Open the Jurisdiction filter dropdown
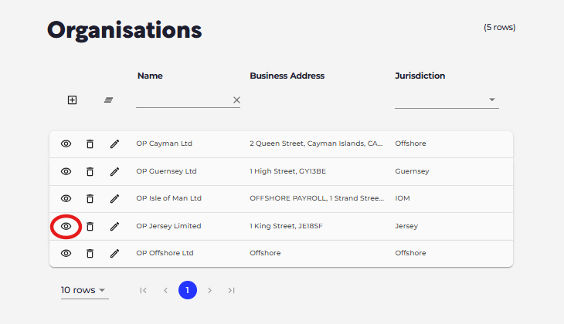The width and height of the screenshot is (564, 324). [x=447, y=100]
